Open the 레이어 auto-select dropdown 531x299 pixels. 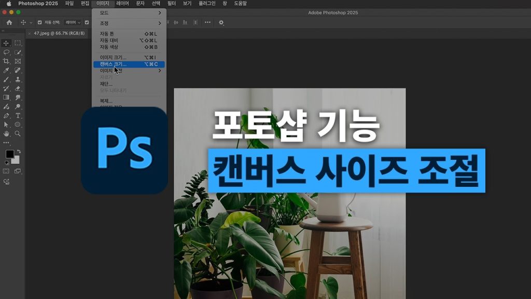pos(73,22)
